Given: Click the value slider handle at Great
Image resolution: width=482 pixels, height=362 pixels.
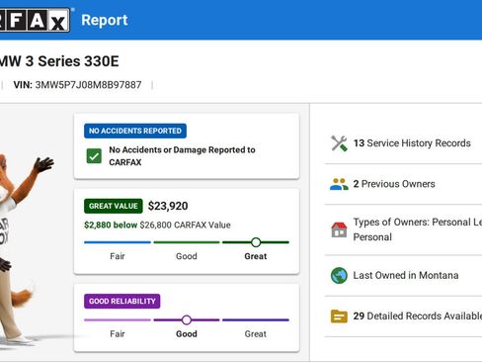Looking at the screenshot, I should point(256,242).
